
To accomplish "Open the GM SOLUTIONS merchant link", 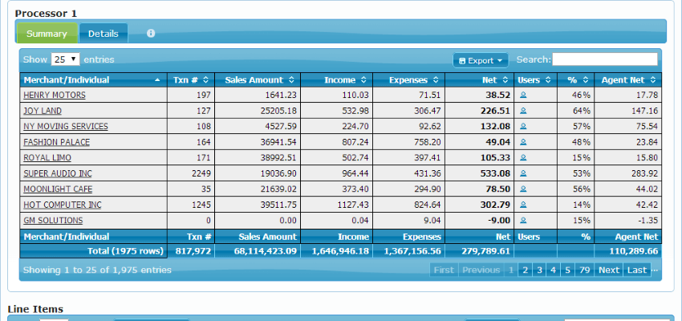I will (x=53, y=221).
